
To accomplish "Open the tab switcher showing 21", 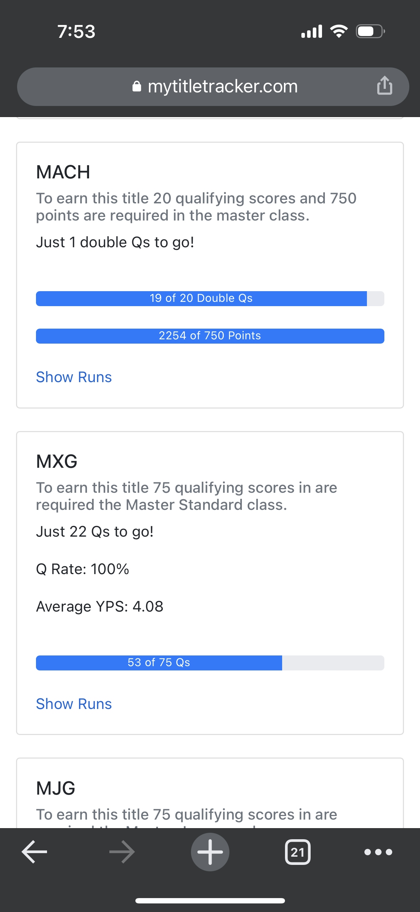I will (x=298, y=852).
